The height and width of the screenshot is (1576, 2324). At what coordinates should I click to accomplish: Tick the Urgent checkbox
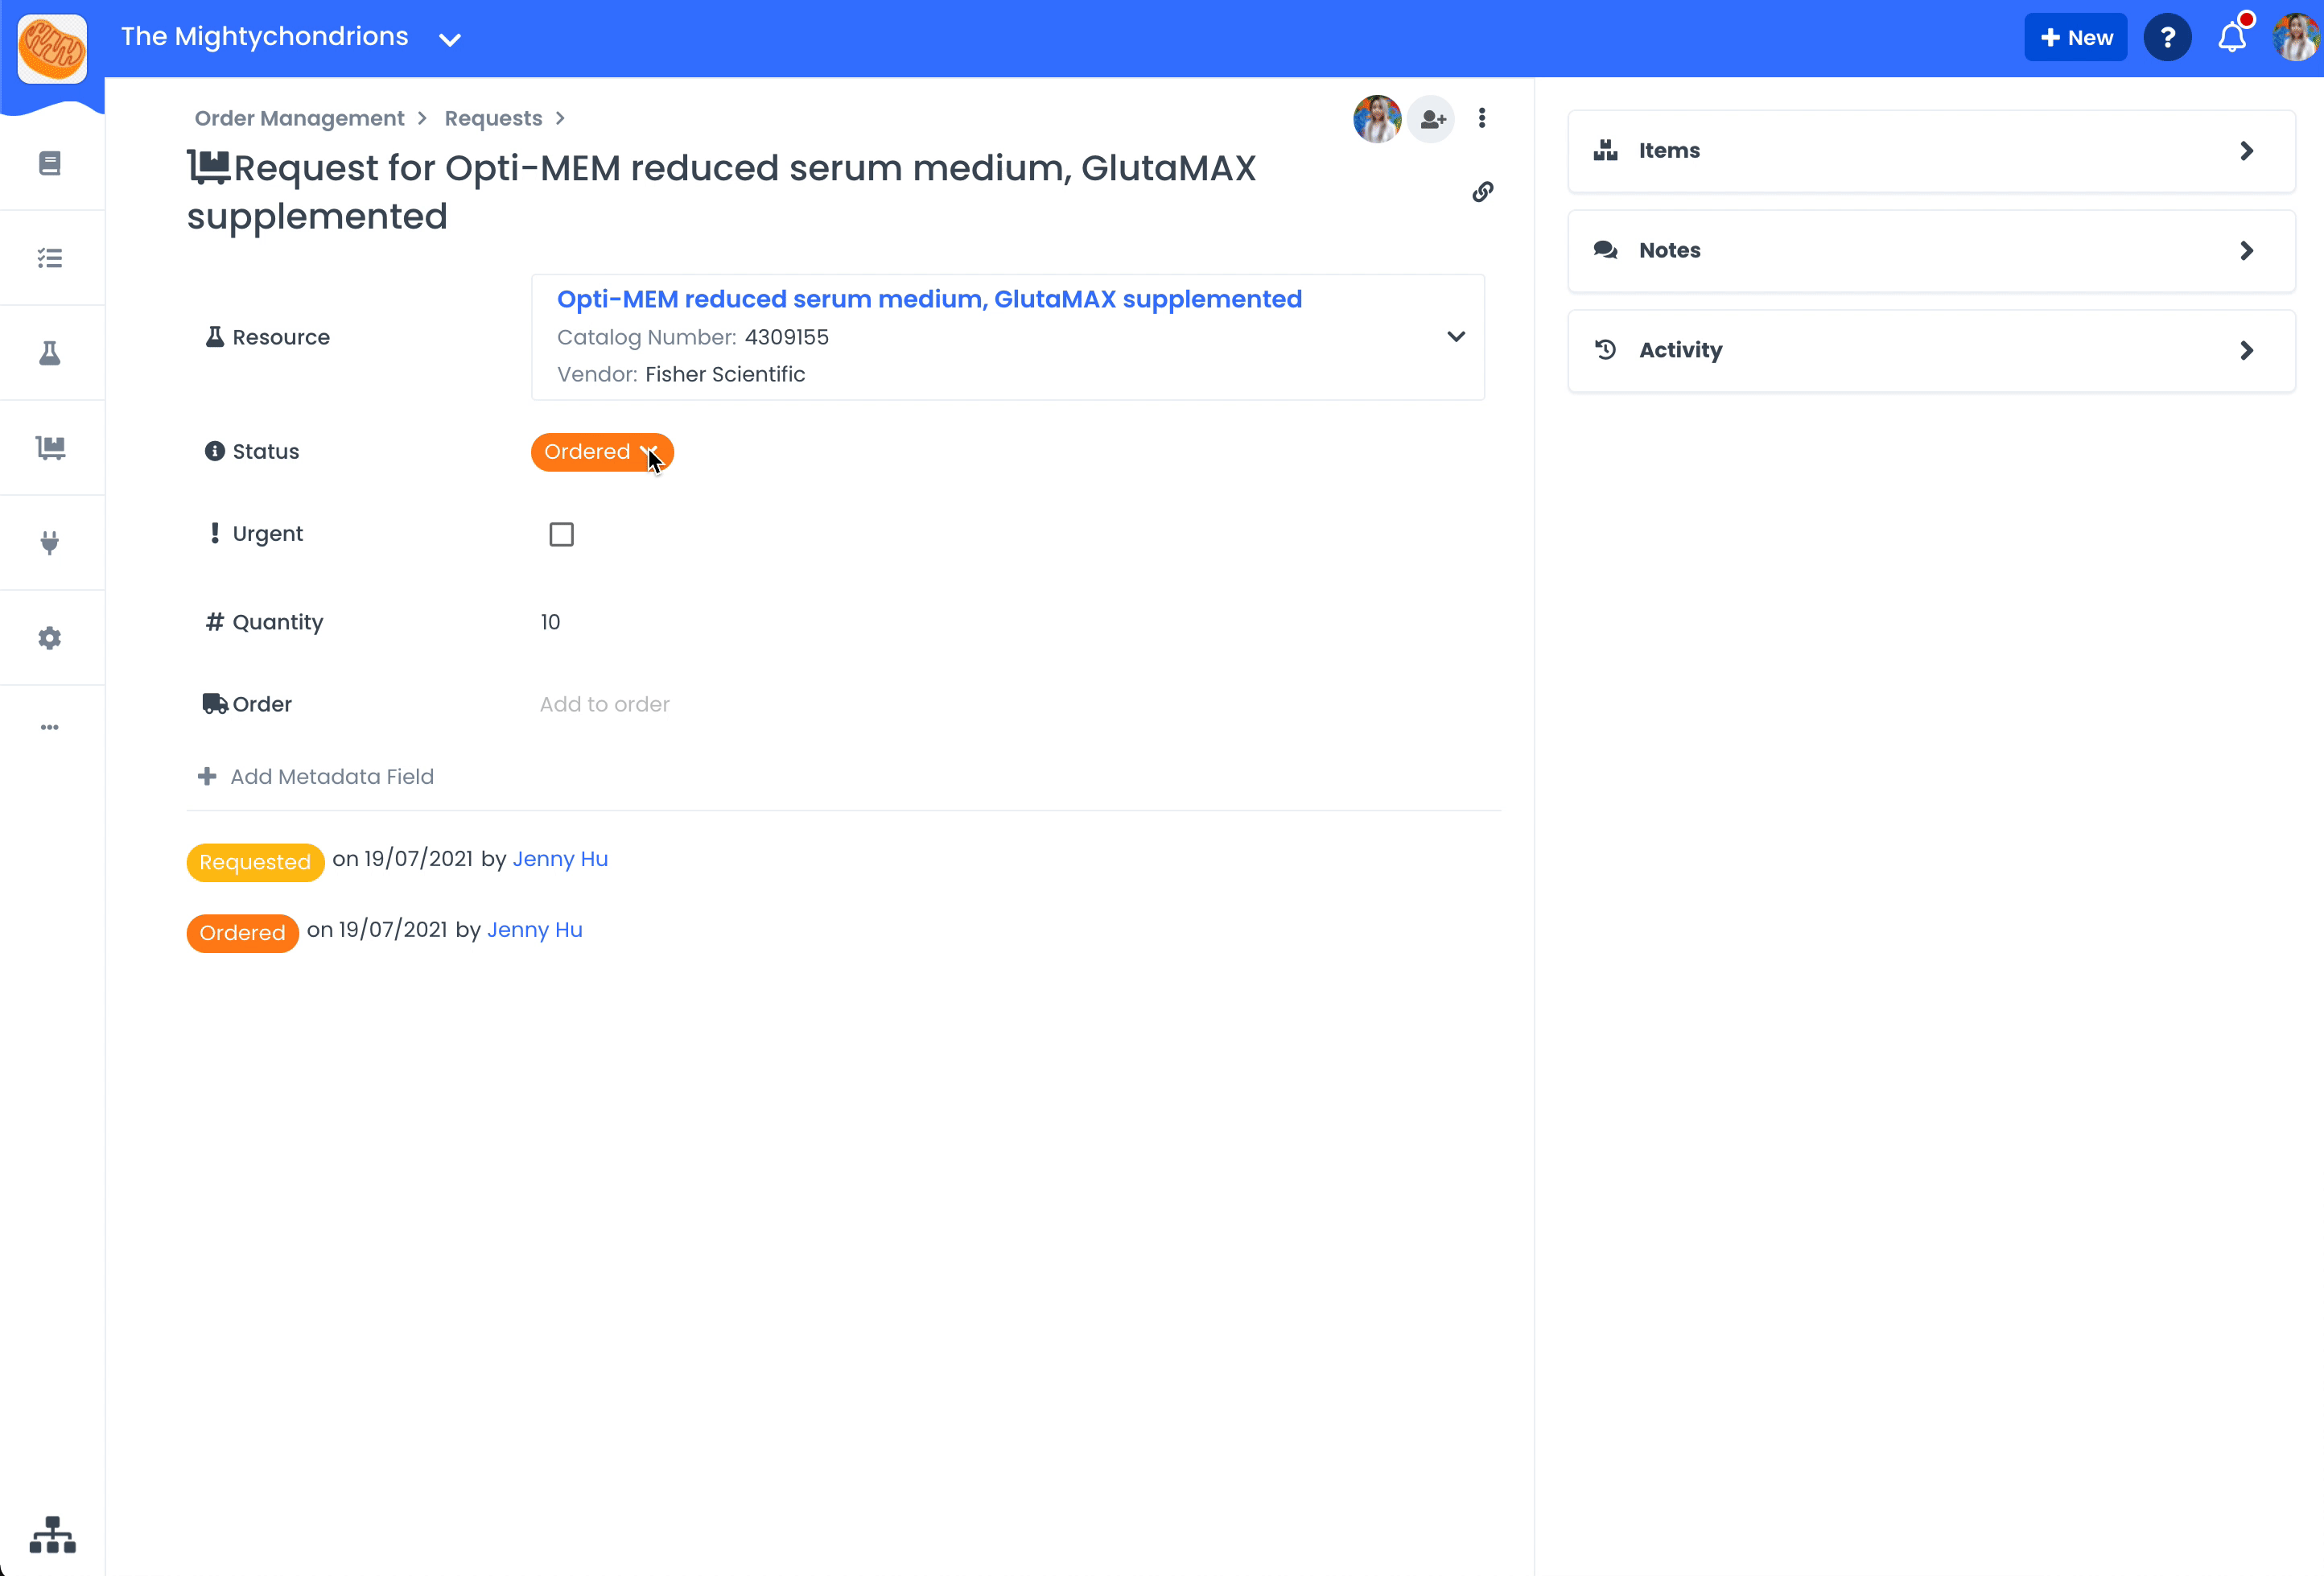click(x=561, y=534)
